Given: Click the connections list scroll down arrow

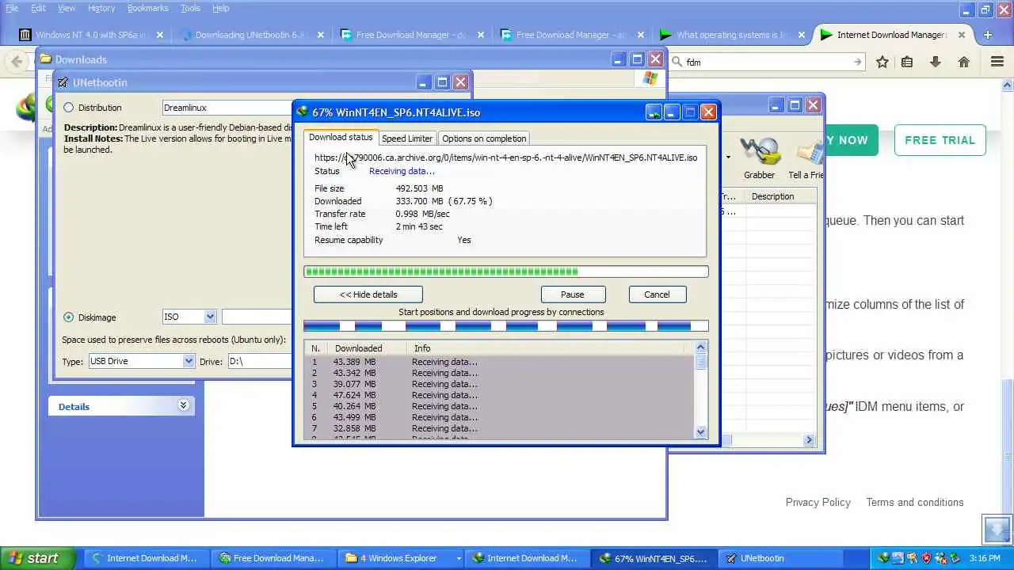Looking at the screenshot, I should coord(700,431).
